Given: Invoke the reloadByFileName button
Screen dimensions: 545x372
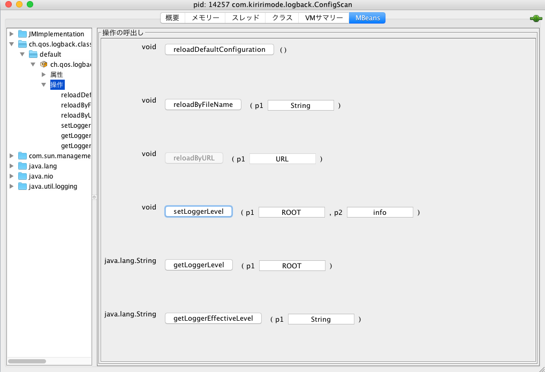Looking at the screenshot, I should [x=203, y=104].
